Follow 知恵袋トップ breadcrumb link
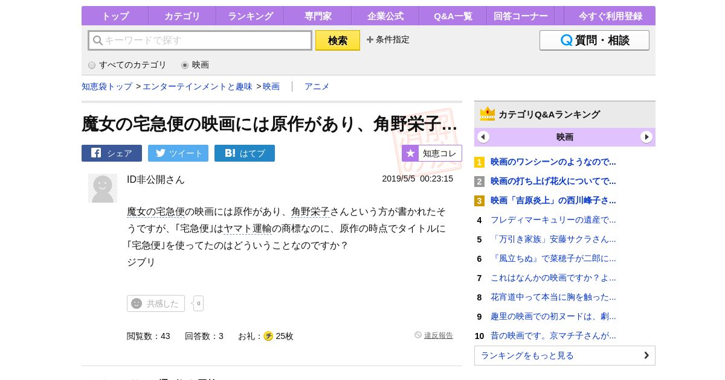The image size is (725, 380). (107, 86)
